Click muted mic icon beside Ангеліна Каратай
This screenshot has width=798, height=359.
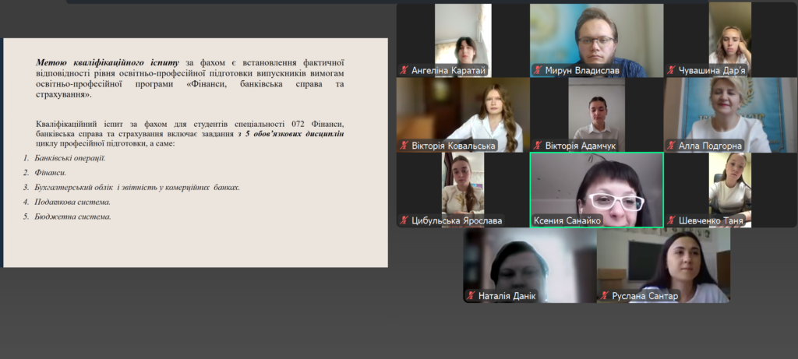(x=404, y=70)
